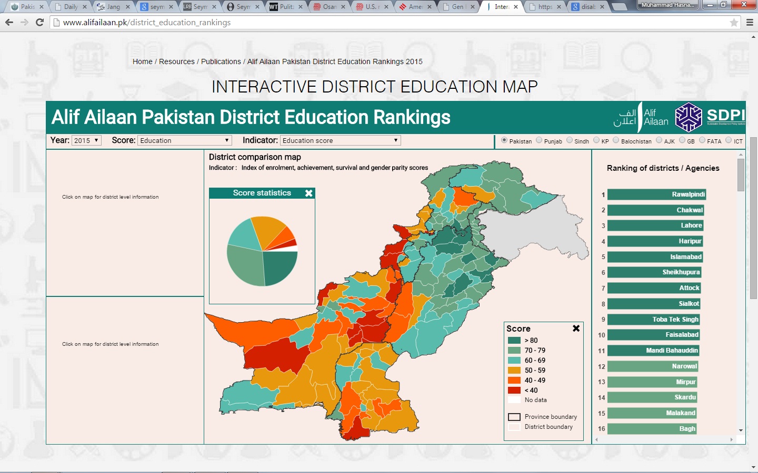Click the Alif Ailaan logo
This screenshot has height=473, width=758.
(641, 117)
